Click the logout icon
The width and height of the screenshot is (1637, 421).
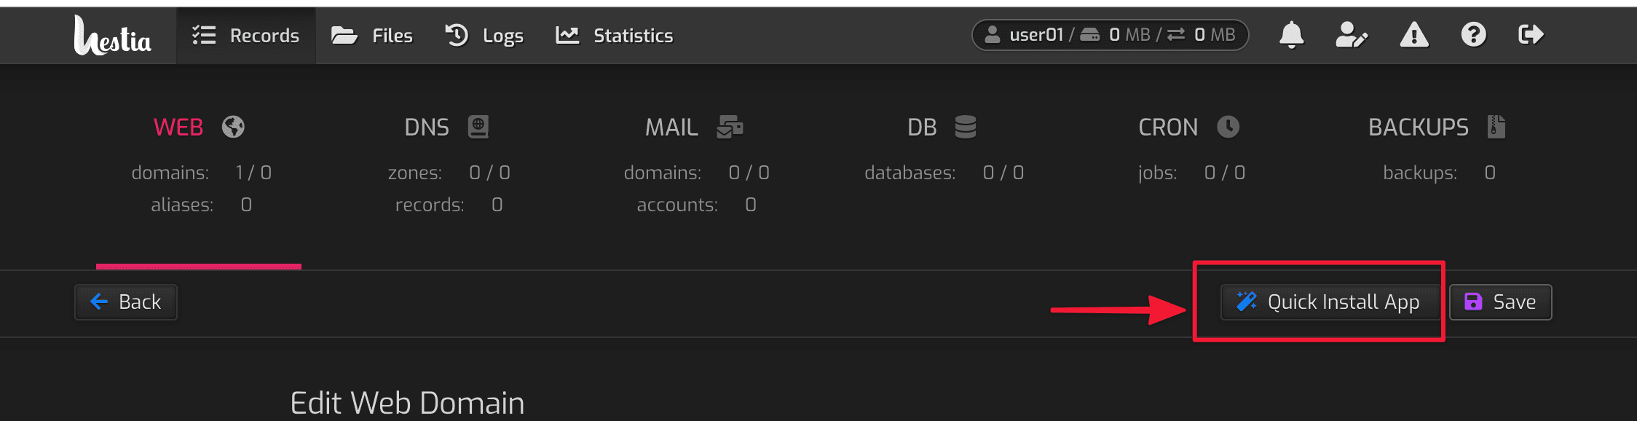[x=1531, y=34]
